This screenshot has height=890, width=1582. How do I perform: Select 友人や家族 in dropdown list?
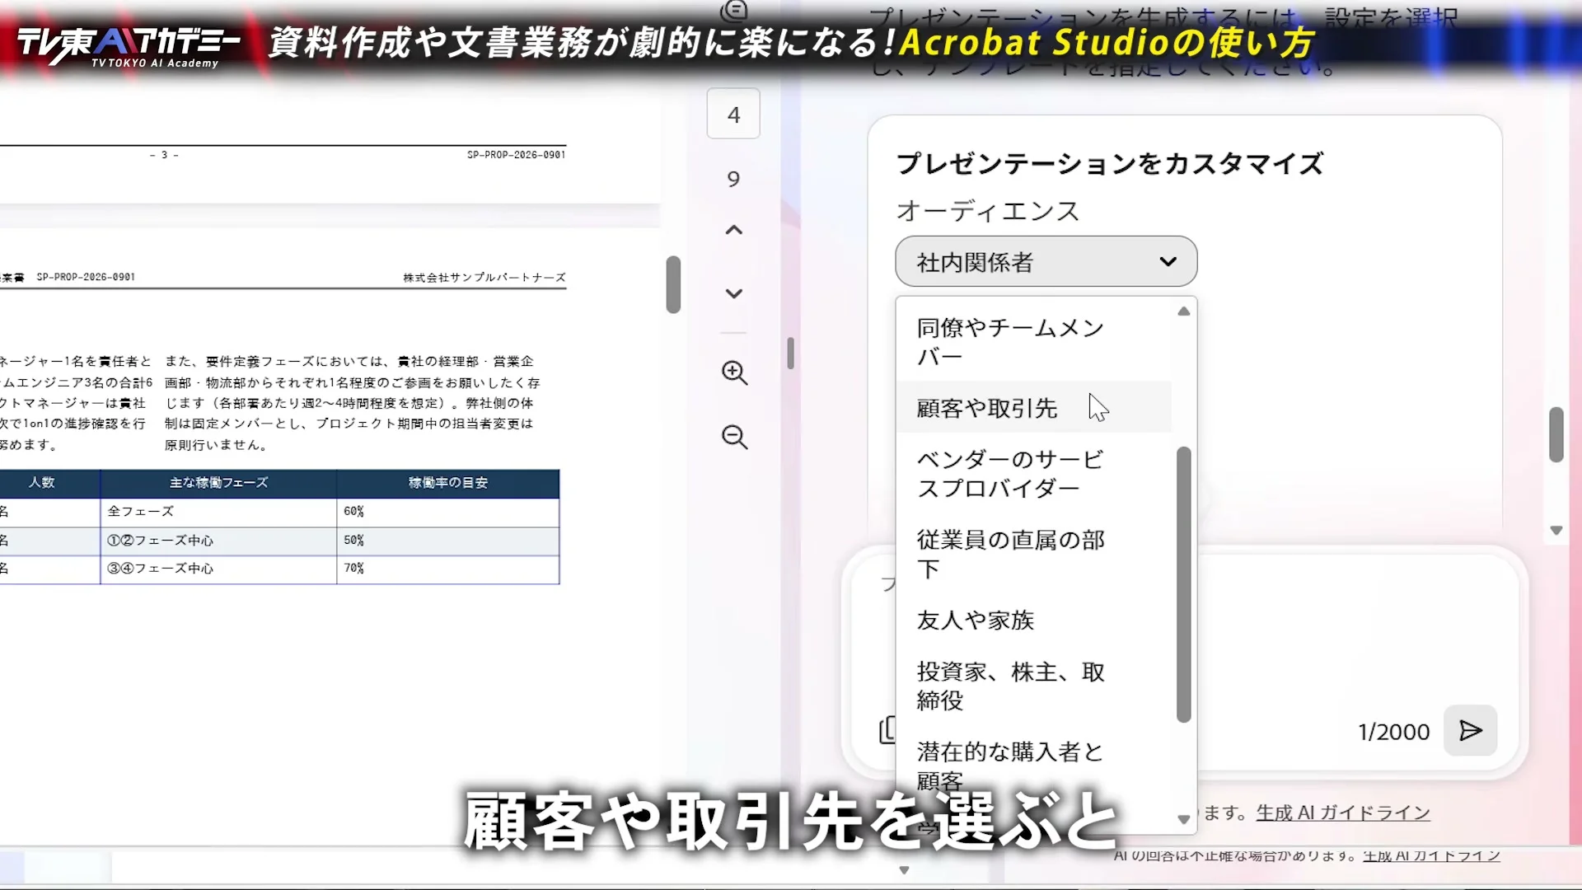[1034, 620]
